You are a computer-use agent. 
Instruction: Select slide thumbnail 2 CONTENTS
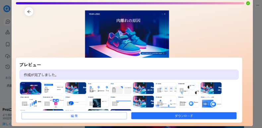[x=53, y=88]
